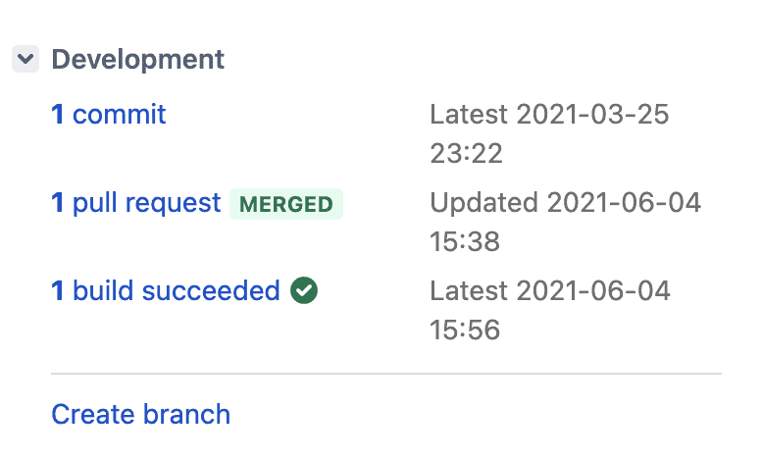Click the word succeeded in the build link

(211, 290)
